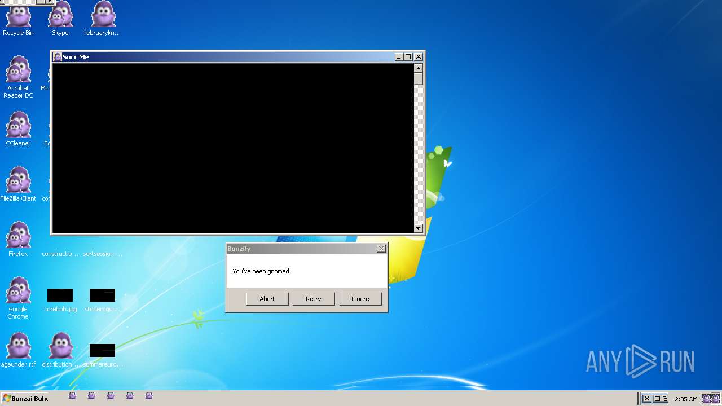Close the Bonzify message dialog
This screenshot has height=406, width=722.
coord(381,249)
